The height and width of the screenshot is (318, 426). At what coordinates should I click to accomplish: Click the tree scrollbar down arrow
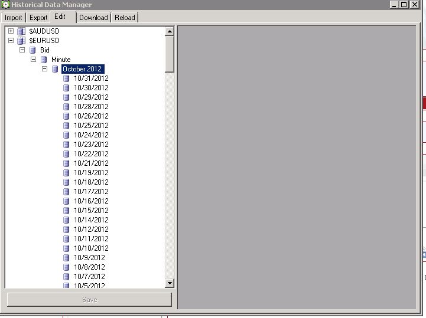[170, 283]
